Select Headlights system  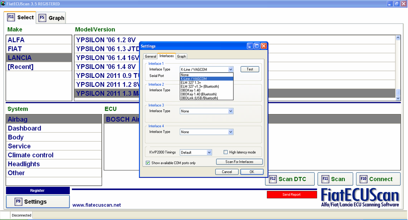pyautogui.click(x=54, y=164)
